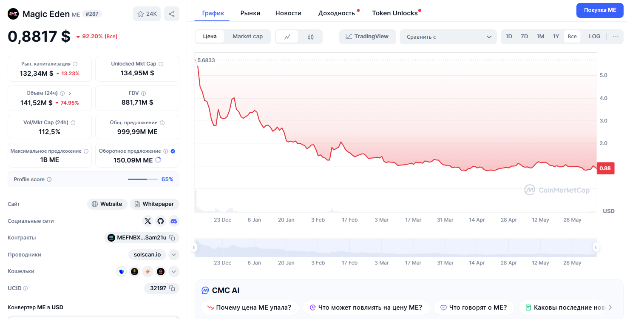Screen dimensions: 627x319
Task: Switch chart to candlestick view
Action: pos(310,37)
